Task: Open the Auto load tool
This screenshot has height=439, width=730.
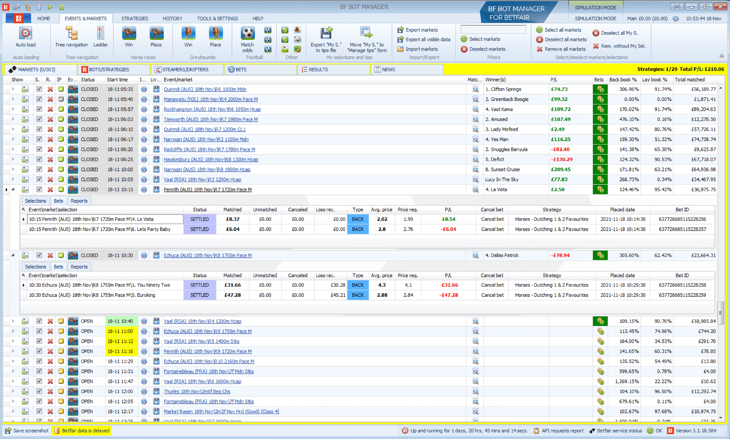Action: point(26,36)
